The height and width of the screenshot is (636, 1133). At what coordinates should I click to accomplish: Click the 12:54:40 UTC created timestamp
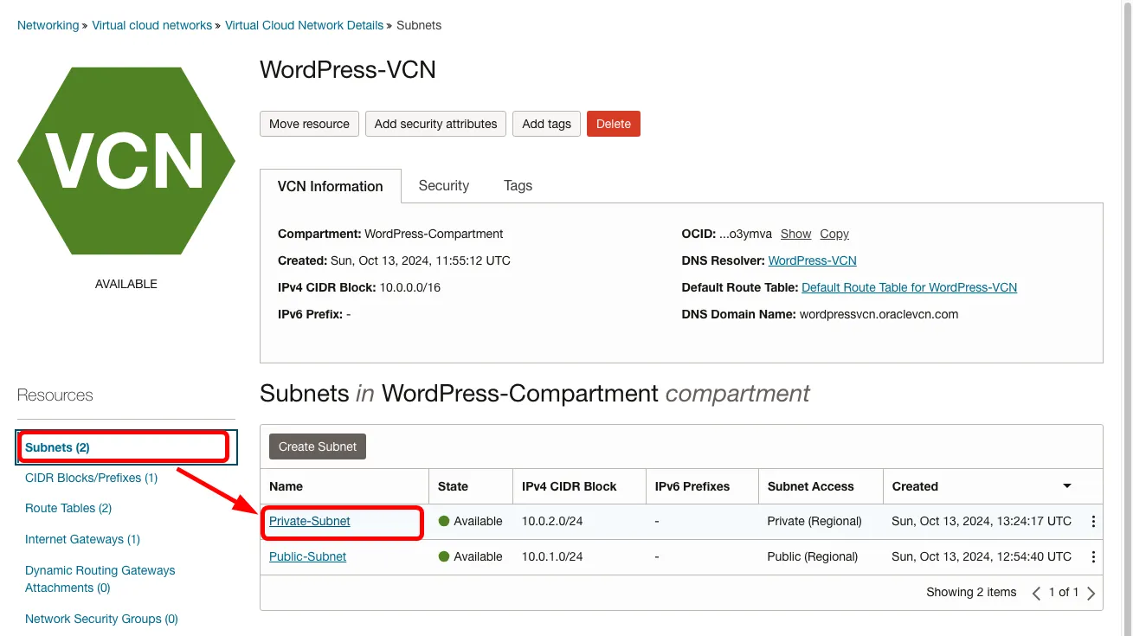(982, 556)
